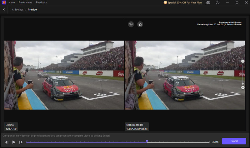Click the thumbs up feedback icon
This screenshot has height=148, width=250.
(140, 24)
